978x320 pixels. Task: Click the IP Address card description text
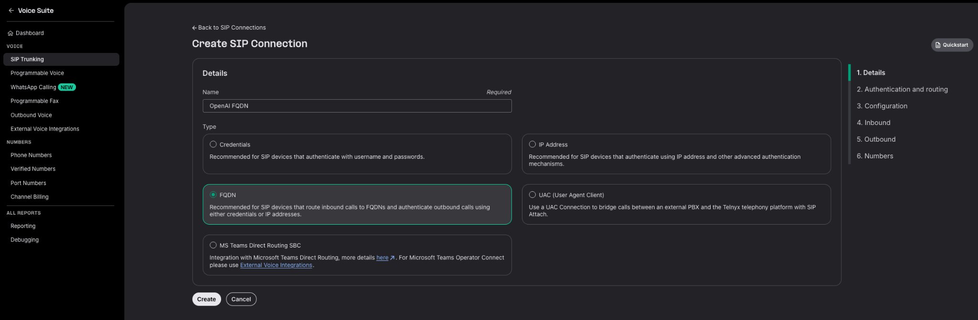[664, 160]
